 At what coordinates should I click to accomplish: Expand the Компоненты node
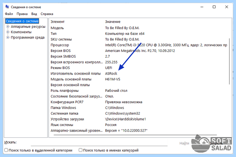[x=8, y=32]
